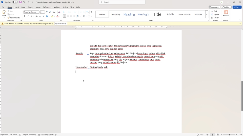Dismiss the backup notification bar
Viewport: 243px width, 136px height.
(240, 24)
